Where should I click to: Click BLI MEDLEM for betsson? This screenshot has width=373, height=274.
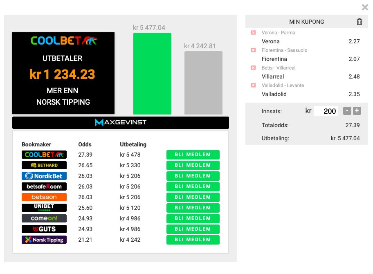coord(193,197)
